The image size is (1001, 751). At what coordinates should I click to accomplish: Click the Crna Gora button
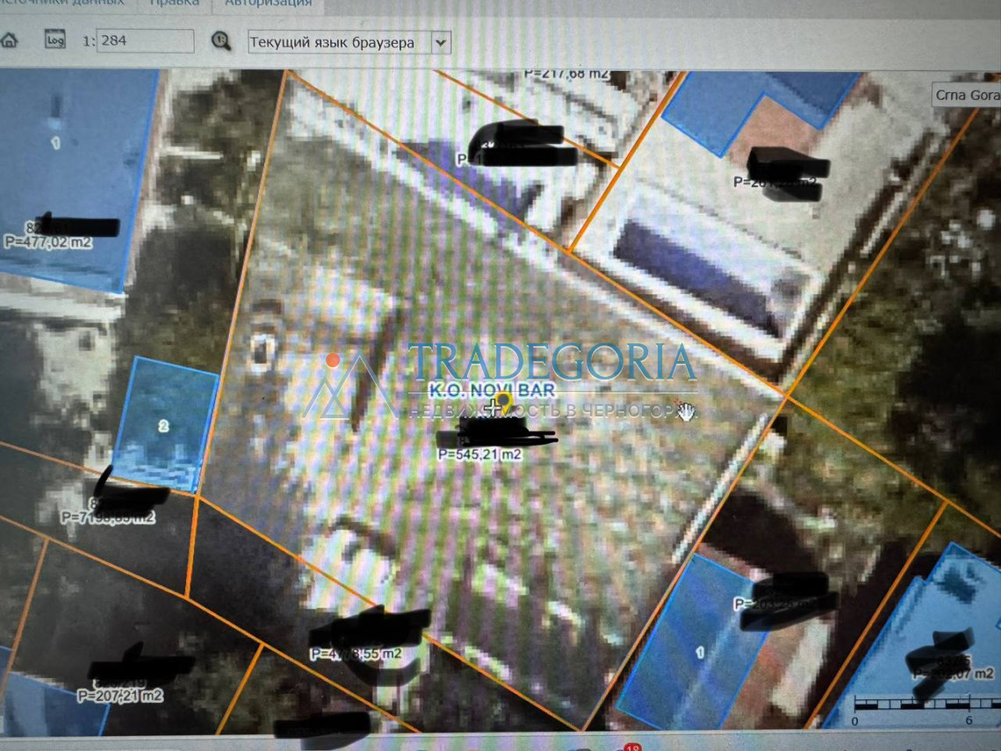pyautogui.click(x=966, y=95)
